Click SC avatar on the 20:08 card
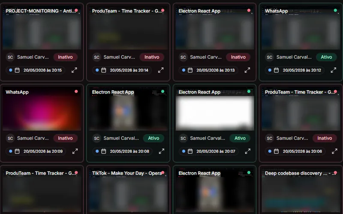 click(x=97, y=138)
